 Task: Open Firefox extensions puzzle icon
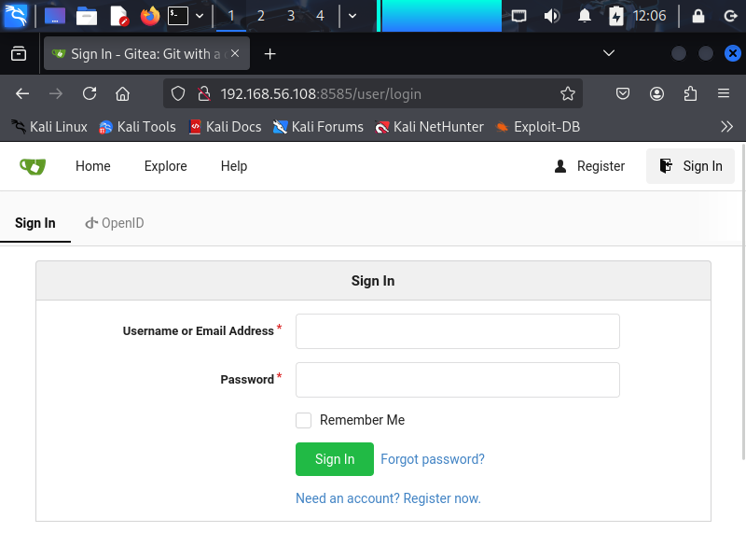(x=690, y=93)
